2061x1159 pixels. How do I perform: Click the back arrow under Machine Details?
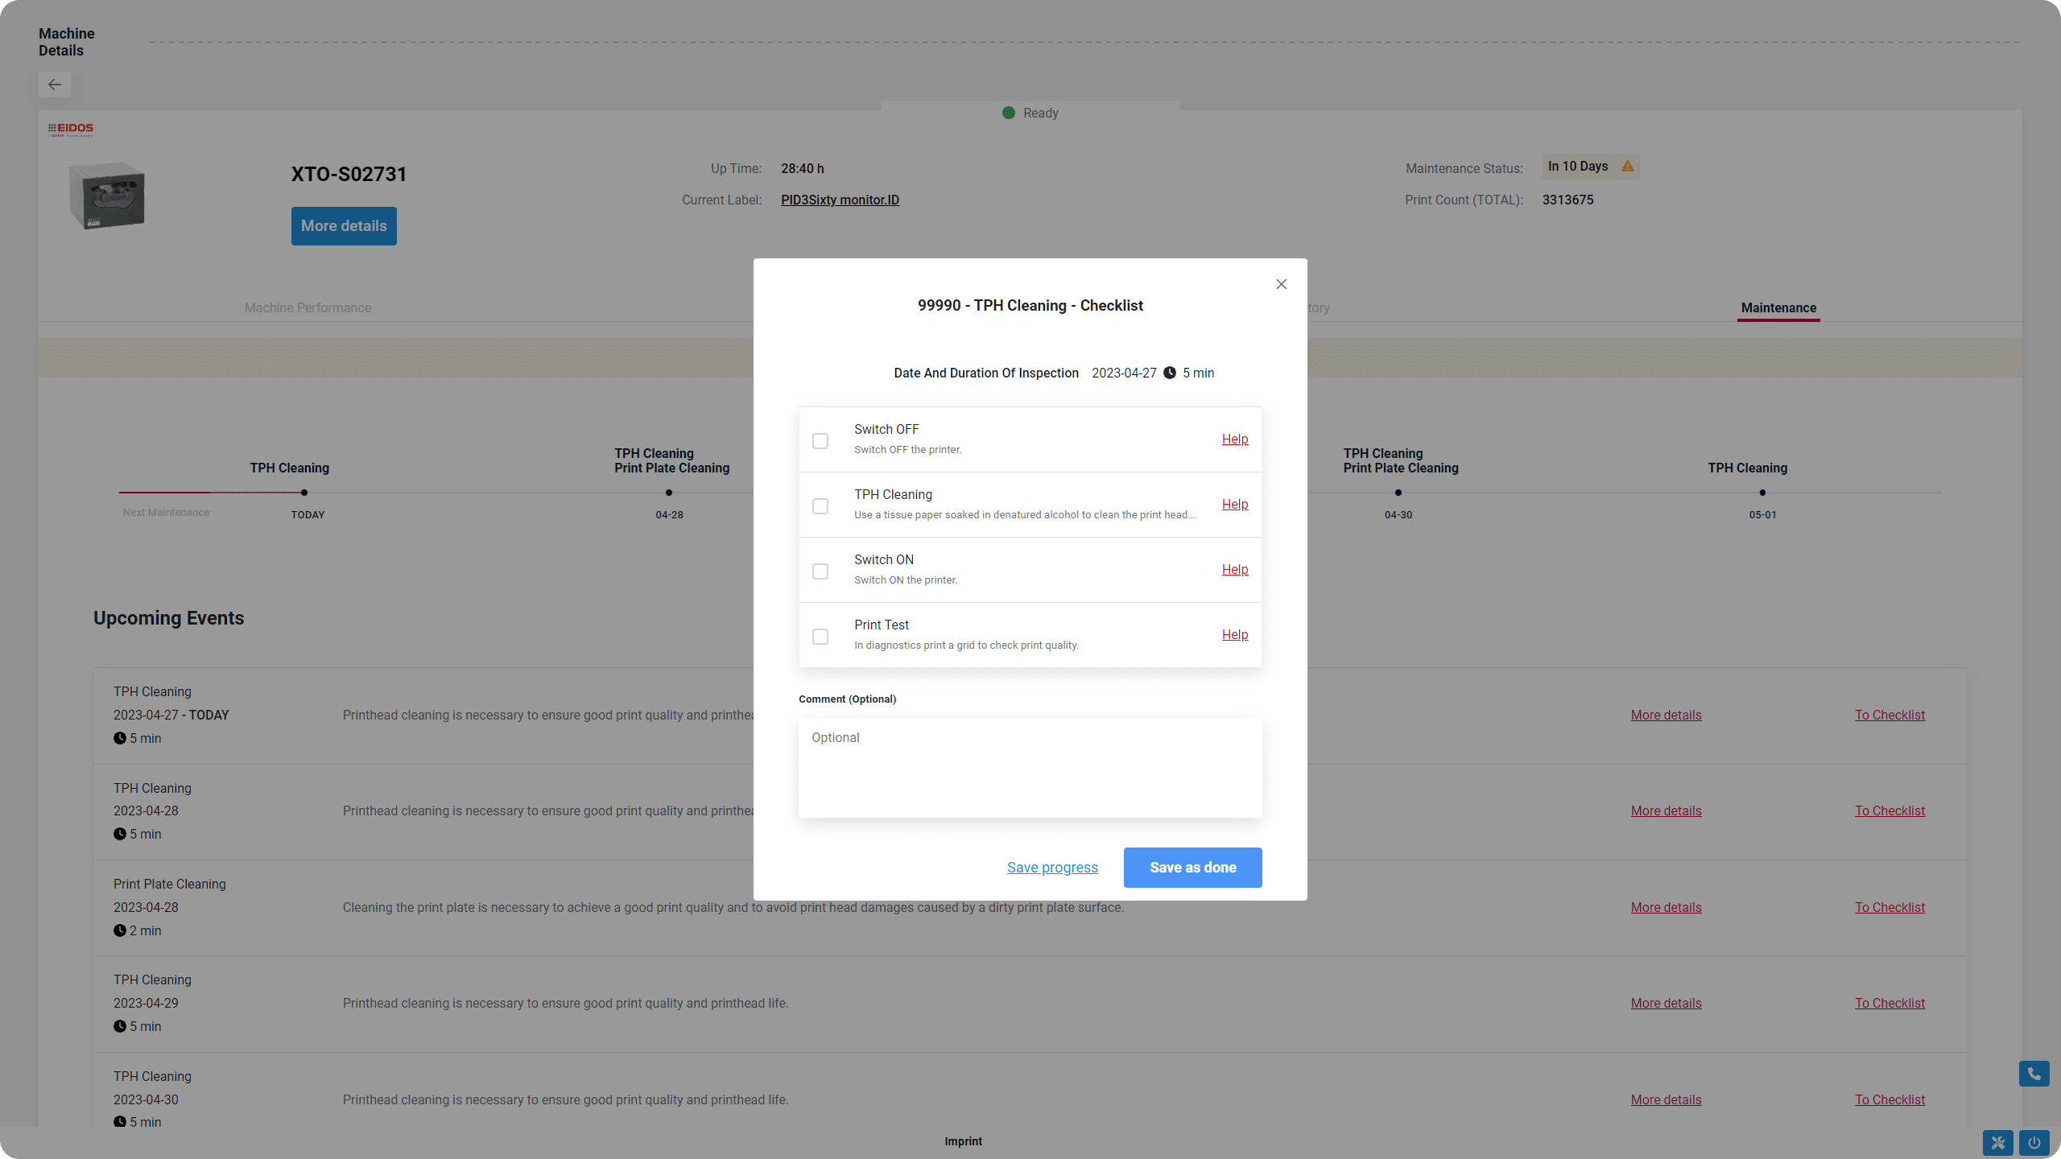pos(54,85)
